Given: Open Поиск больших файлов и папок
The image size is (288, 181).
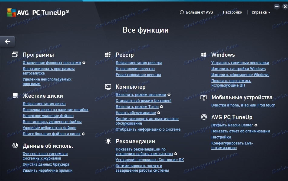Looking at the screenshot, I should [51, 134].
